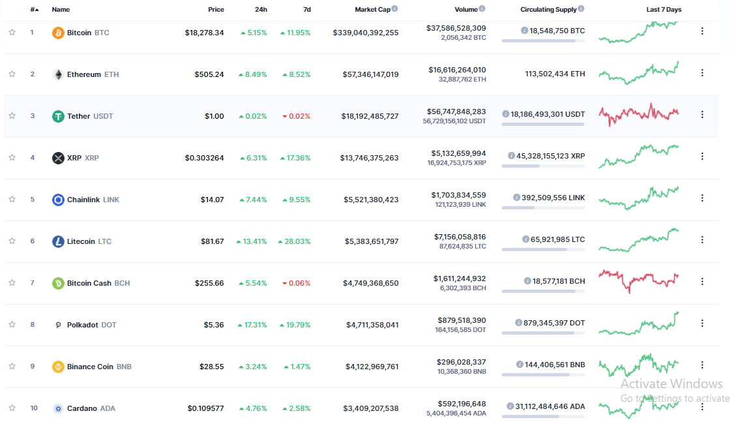Click Tether circulating supply progress bar
730x422 pixels.
[x=544, y=125]
